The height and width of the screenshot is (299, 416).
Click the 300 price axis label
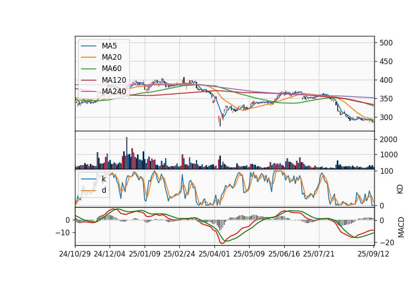[x=386, y=117]
